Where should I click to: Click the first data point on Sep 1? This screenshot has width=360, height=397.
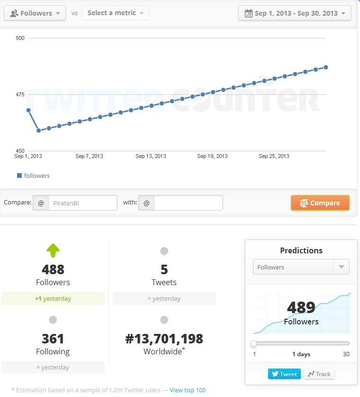click(28, 110)
